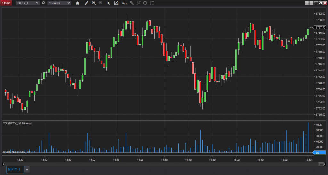Click the red Chart menu label
Screen dimensions: 328x175
tap(6, 3)
